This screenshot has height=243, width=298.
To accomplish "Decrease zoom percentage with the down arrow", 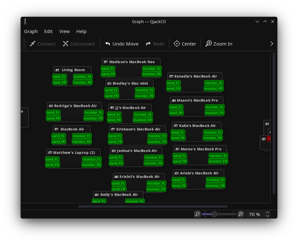I will click(x=268, y=216).
